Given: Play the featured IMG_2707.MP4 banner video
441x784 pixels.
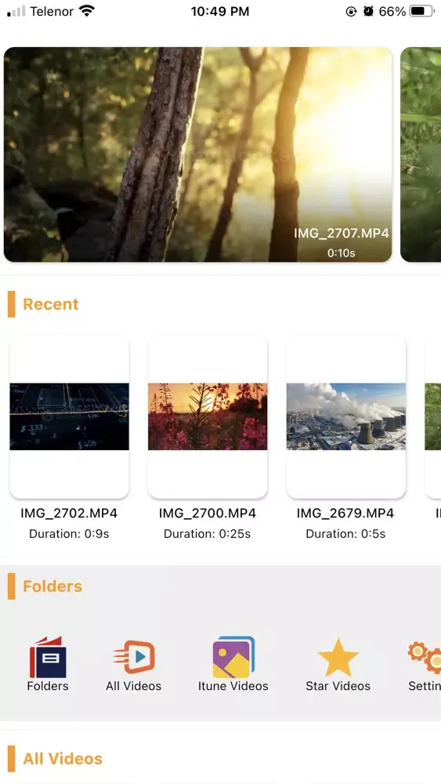Looking at the screenshot, I should (x=197, y=154).
